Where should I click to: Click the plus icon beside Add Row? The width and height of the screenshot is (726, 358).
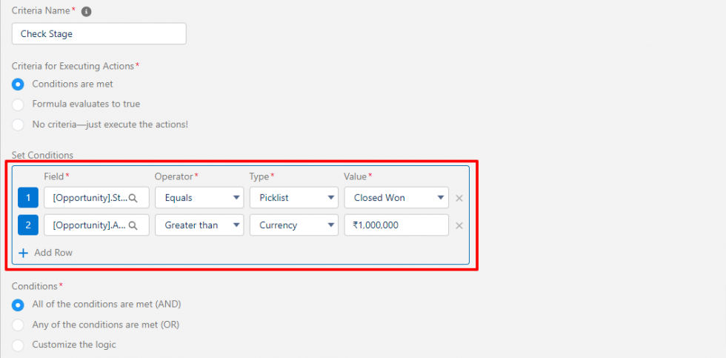pos(23,253)
